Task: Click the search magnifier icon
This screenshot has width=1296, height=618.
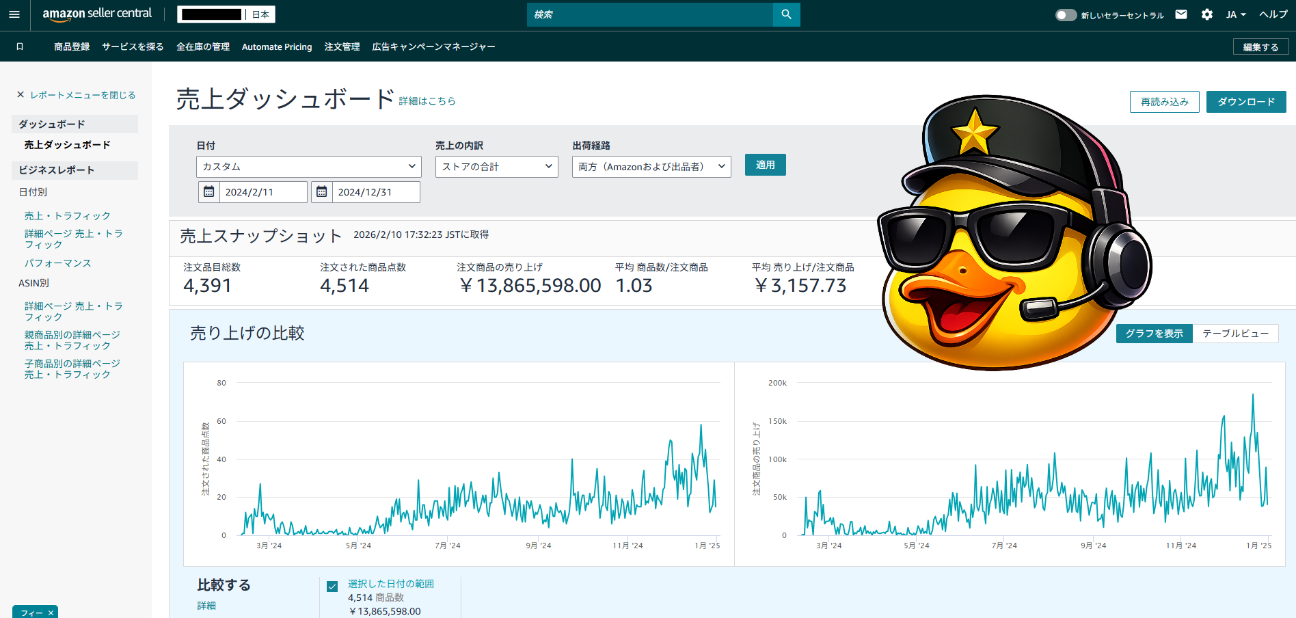Action: [x=786, y=14]
